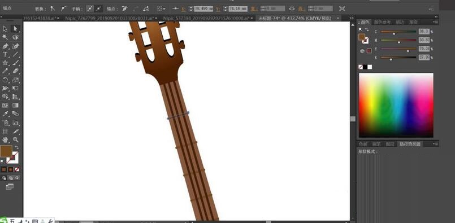The height and width of the screenshot is (223, 455).
Task: Select the Star shape tool
Action: tap(5, 63)
